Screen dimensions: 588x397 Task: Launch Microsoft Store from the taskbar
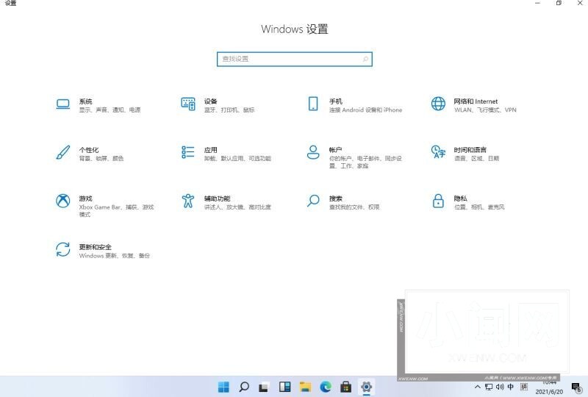[x=345, y=387]
